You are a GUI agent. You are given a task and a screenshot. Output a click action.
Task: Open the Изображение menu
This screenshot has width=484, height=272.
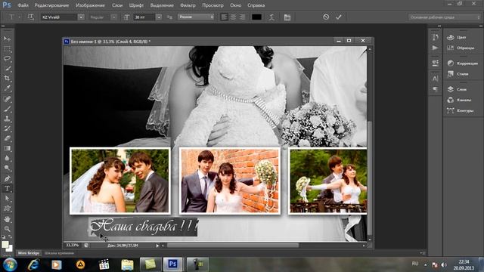click(91, 5)
